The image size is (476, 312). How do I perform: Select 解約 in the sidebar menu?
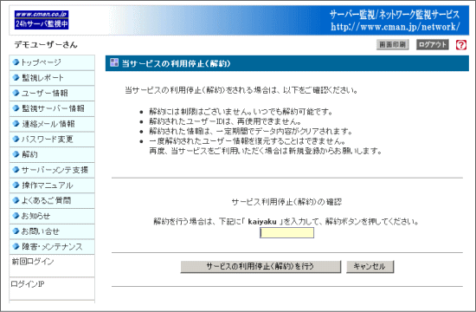[x=52, y=154]
